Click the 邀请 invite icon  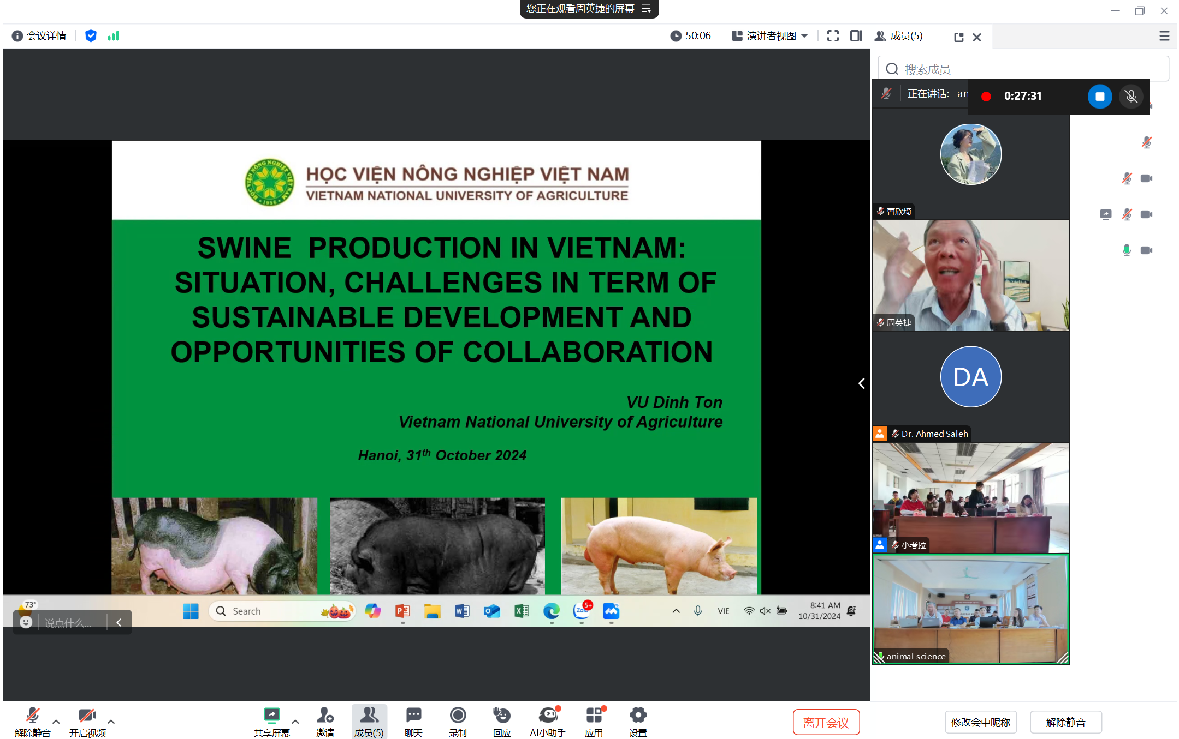[x=325, y=715]
